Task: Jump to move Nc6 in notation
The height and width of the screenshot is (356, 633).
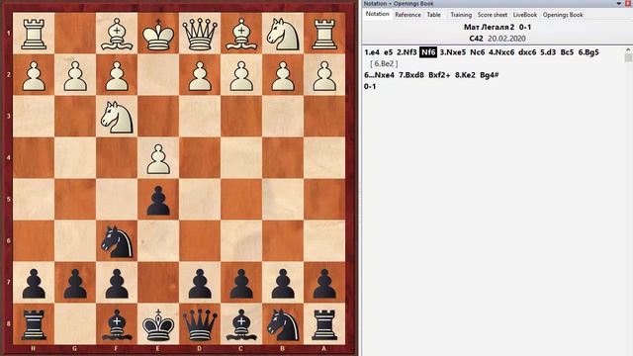Action: click(x=477, y=52)
